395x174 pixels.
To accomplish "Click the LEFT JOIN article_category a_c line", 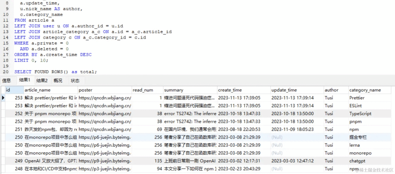I will (93, 32).
